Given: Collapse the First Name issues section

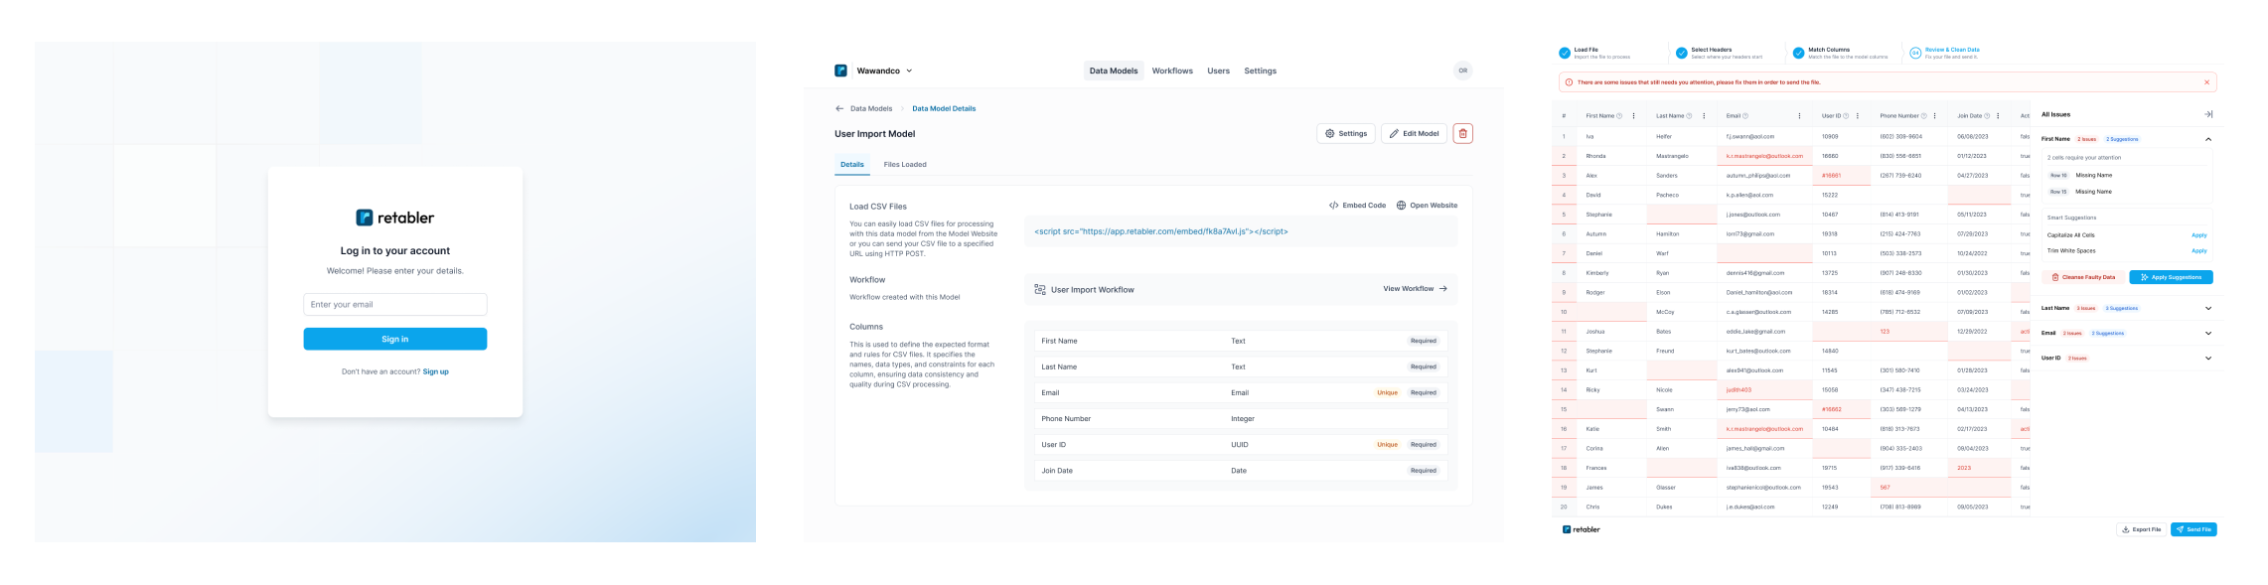Looking at the screenshot, I should coord(2208,139).
